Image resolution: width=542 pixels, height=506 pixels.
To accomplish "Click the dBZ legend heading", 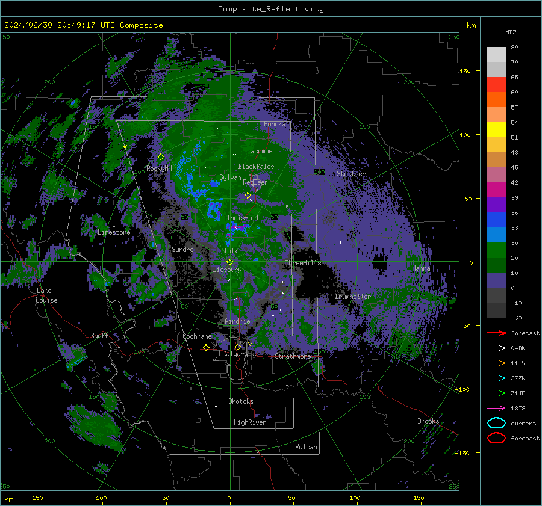I will tap(511, 32).
